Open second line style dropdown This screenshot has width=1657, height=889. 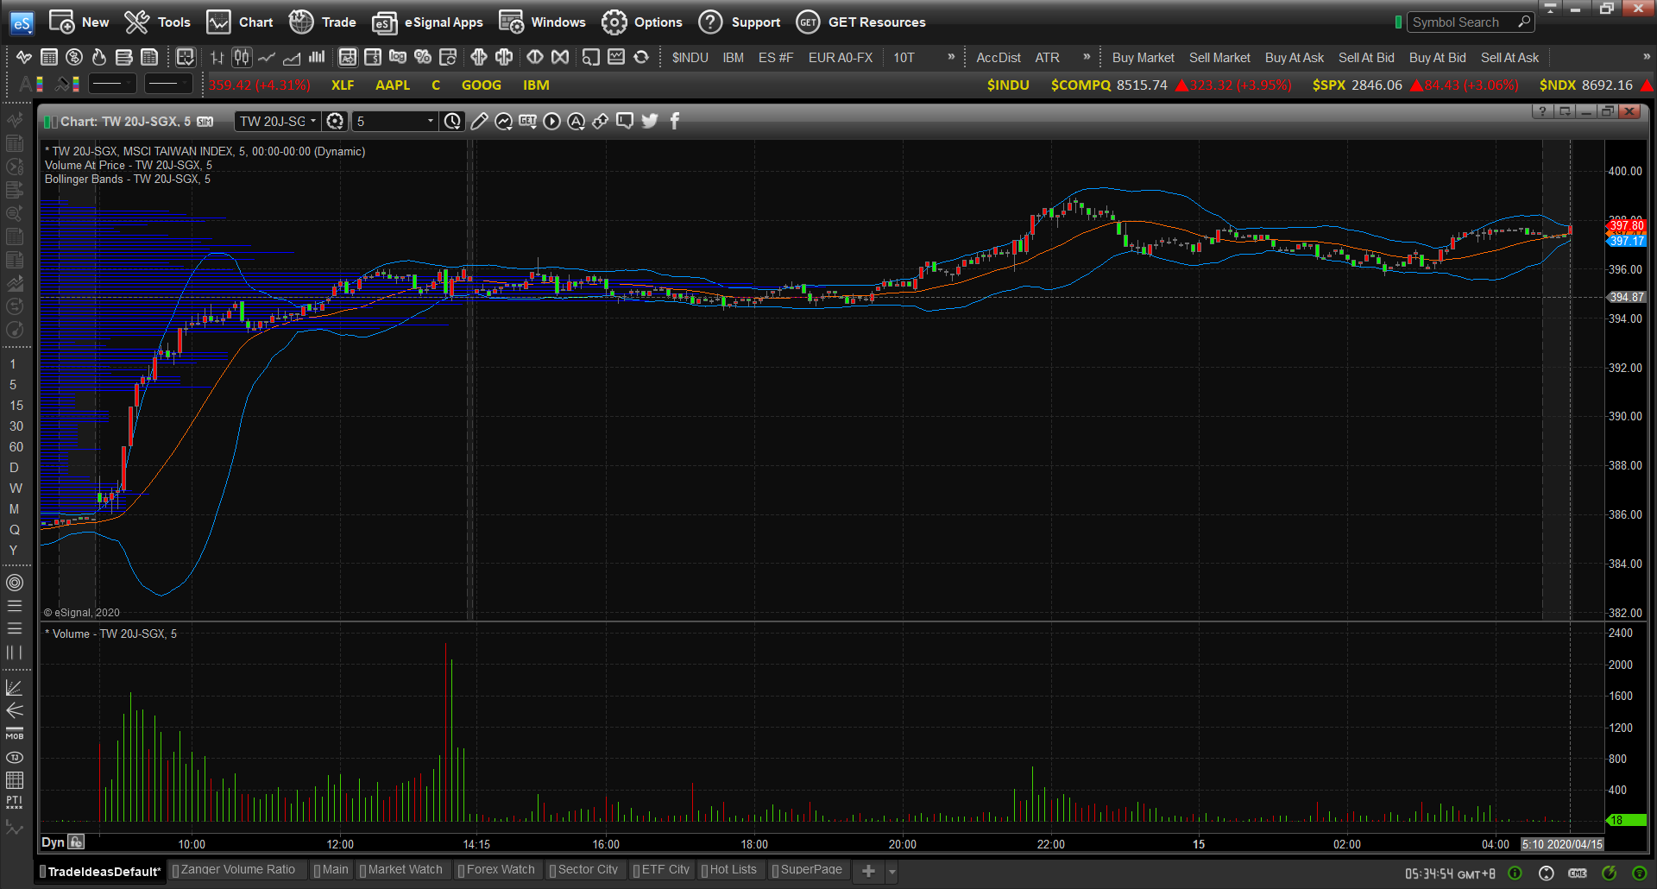coord(167,85)
